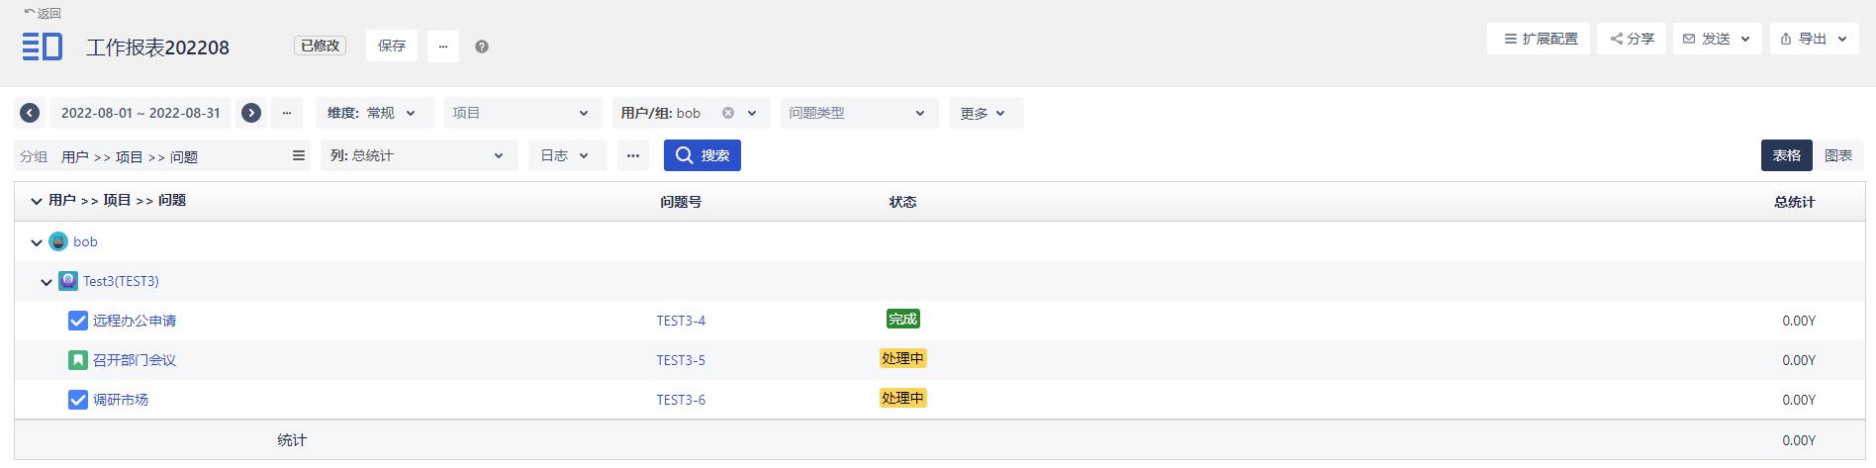1876x468 pixels.
Task: Open the grouping list menu icon
Action: point(298,155)
